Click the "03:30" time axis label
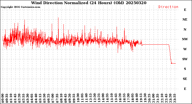The height and width of the screenshot is (104, 192). pos(28,98)
